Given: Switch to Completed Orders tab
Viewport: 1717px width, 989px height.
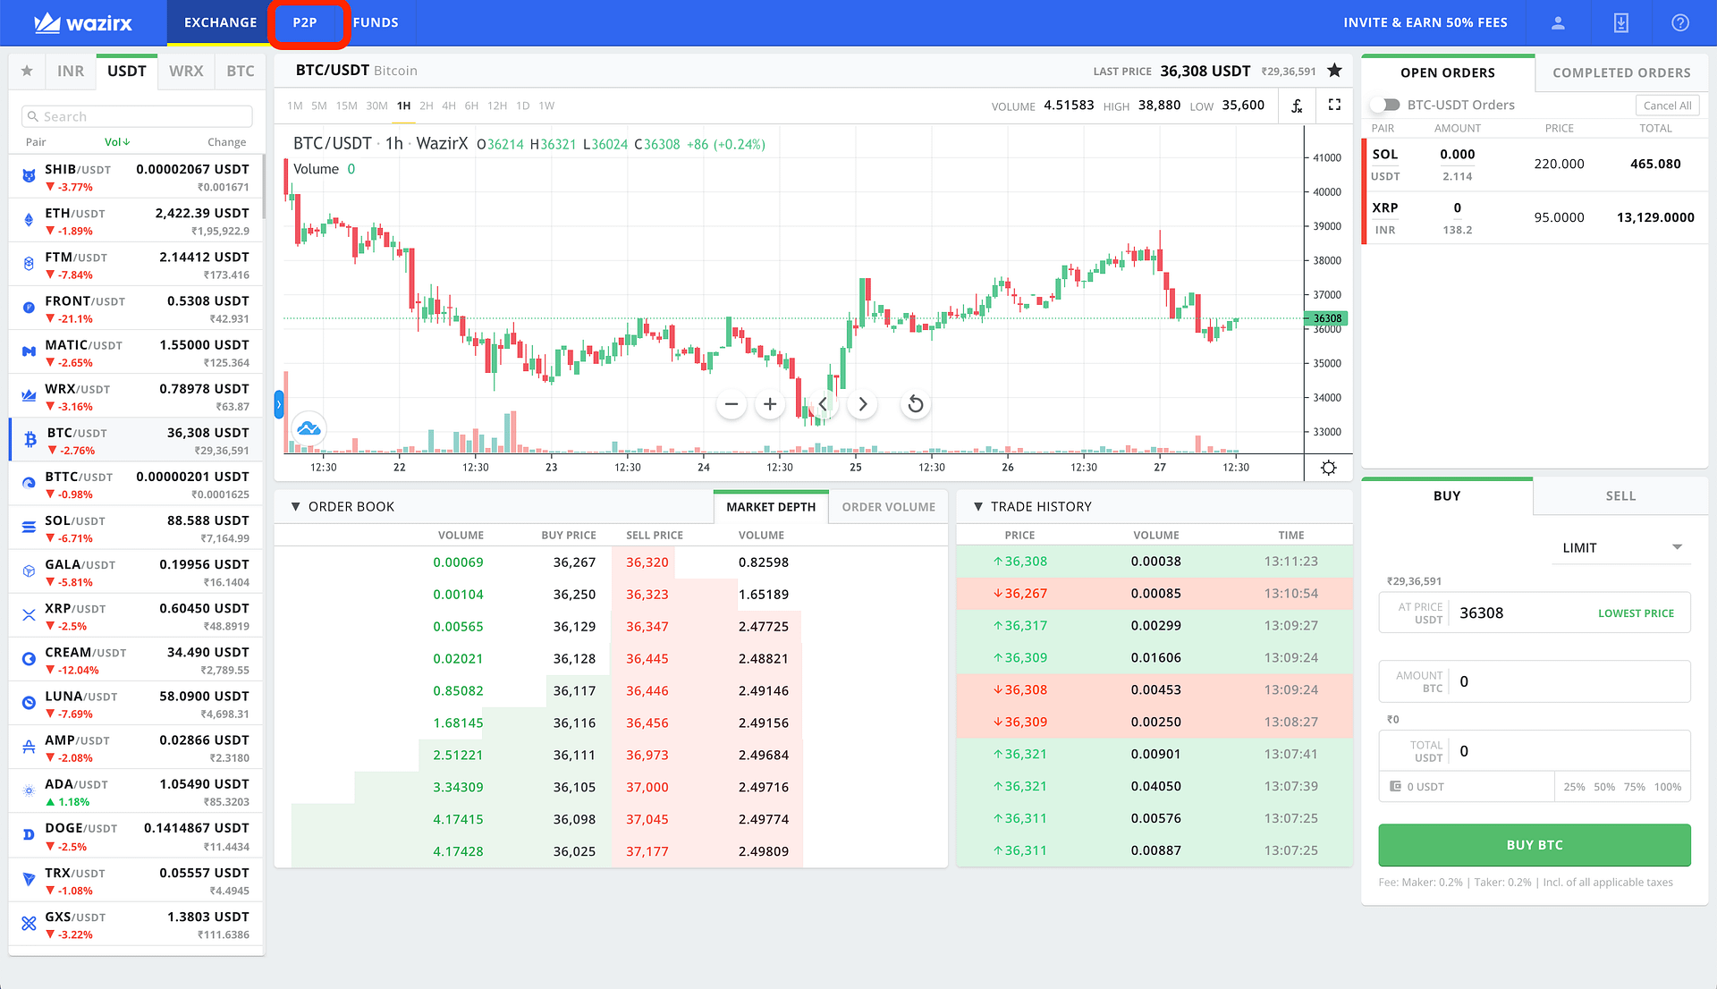Looking at the screenshot, I should (1621, 72).
